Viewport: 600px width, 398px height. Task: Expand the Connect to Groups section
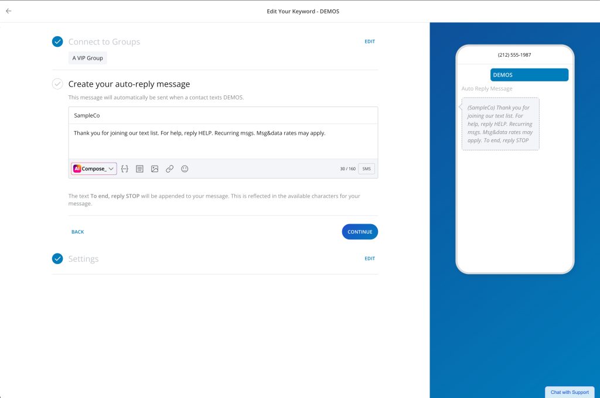(x=104, y=42)
